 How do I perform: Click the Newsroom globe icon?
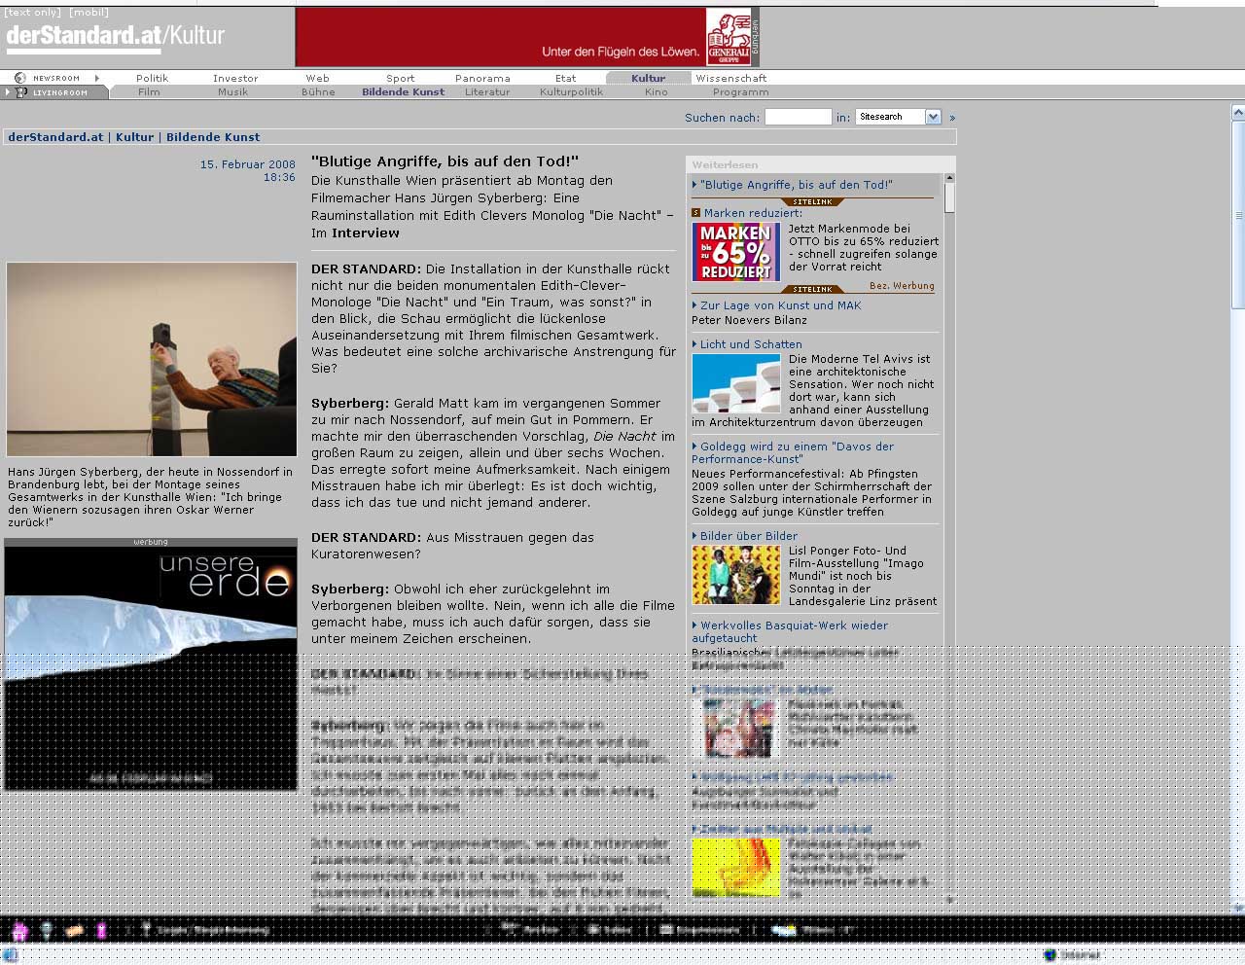(x=20, y=78)
